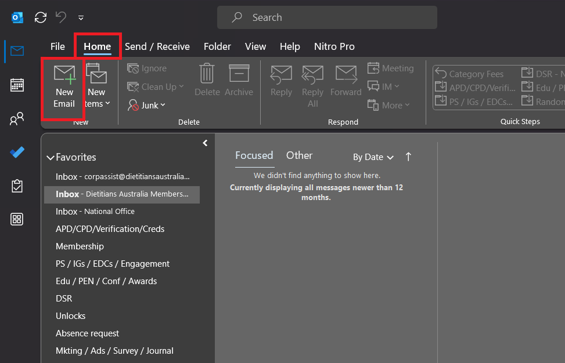Click the Undo arrow in title bar
The image size is (565, 363).
(61, 17)
